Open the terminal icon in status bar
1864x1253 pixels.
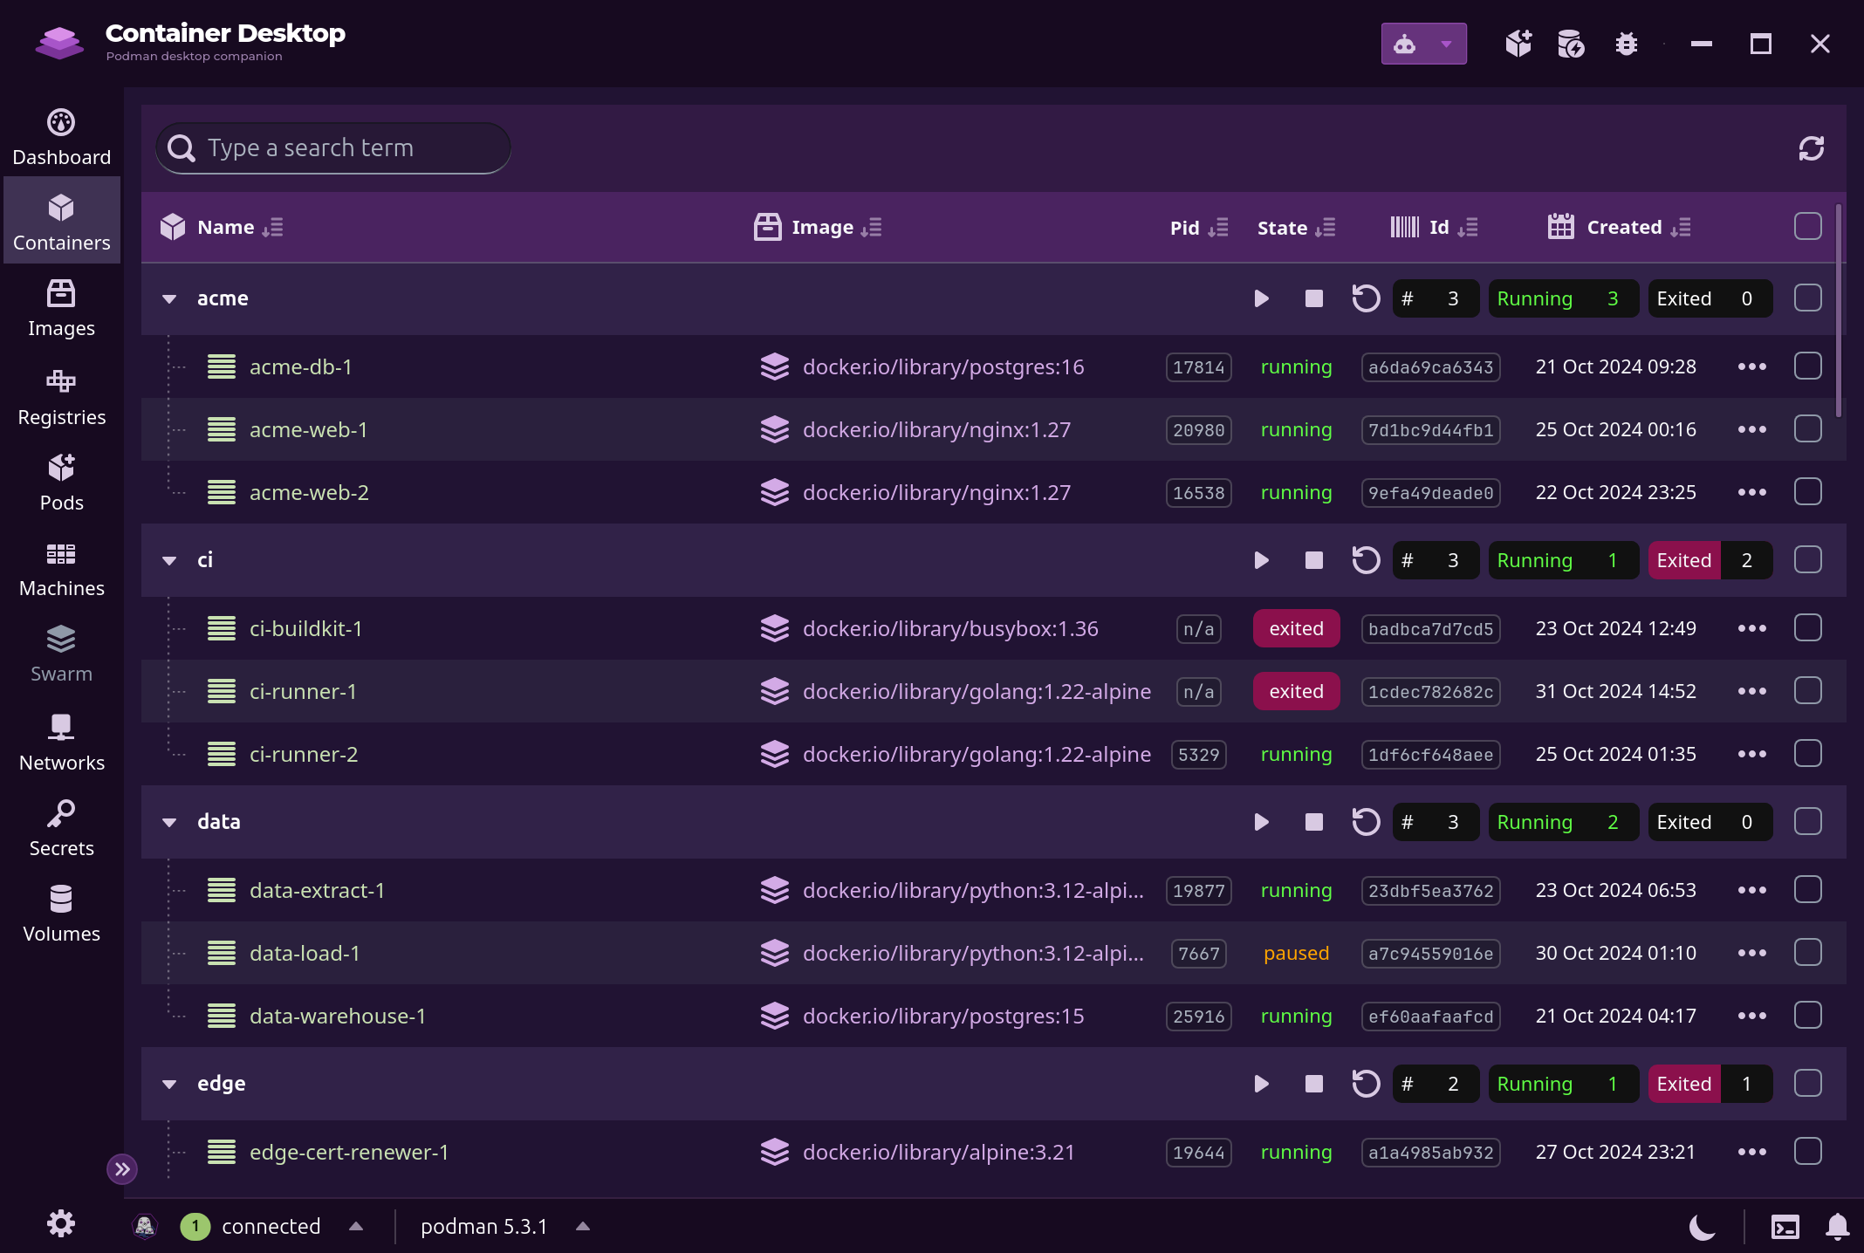coord(1785,1227)
